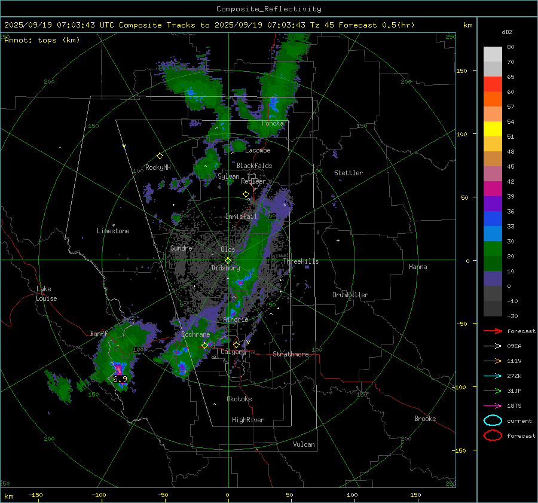538x503 pixels.
Task: Click the composite tracks timestamp header text
Action: click(209, 25)
